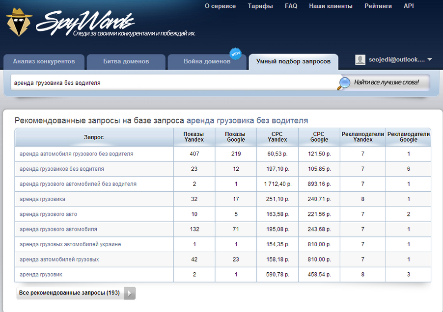443x312 pixels.
Task: Open the О сервисе menu item
Action: [x=220, y=6]
